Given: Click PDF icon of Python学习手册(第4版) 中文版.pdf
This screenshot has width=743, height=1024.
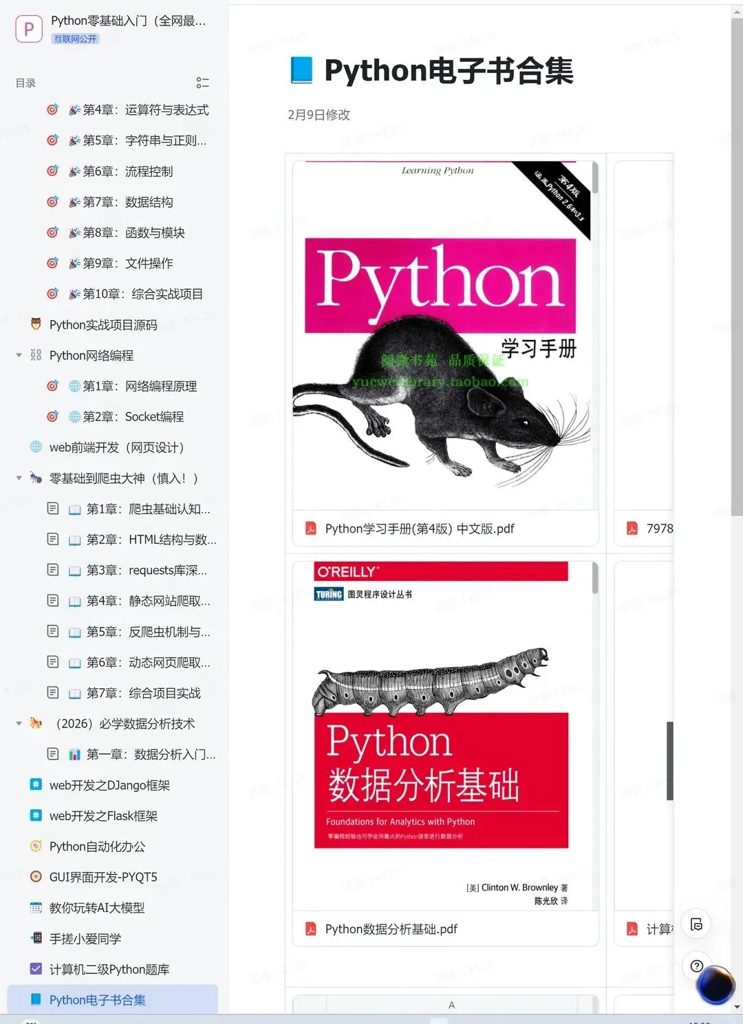Looking at the screenshot, I should 311,529.
